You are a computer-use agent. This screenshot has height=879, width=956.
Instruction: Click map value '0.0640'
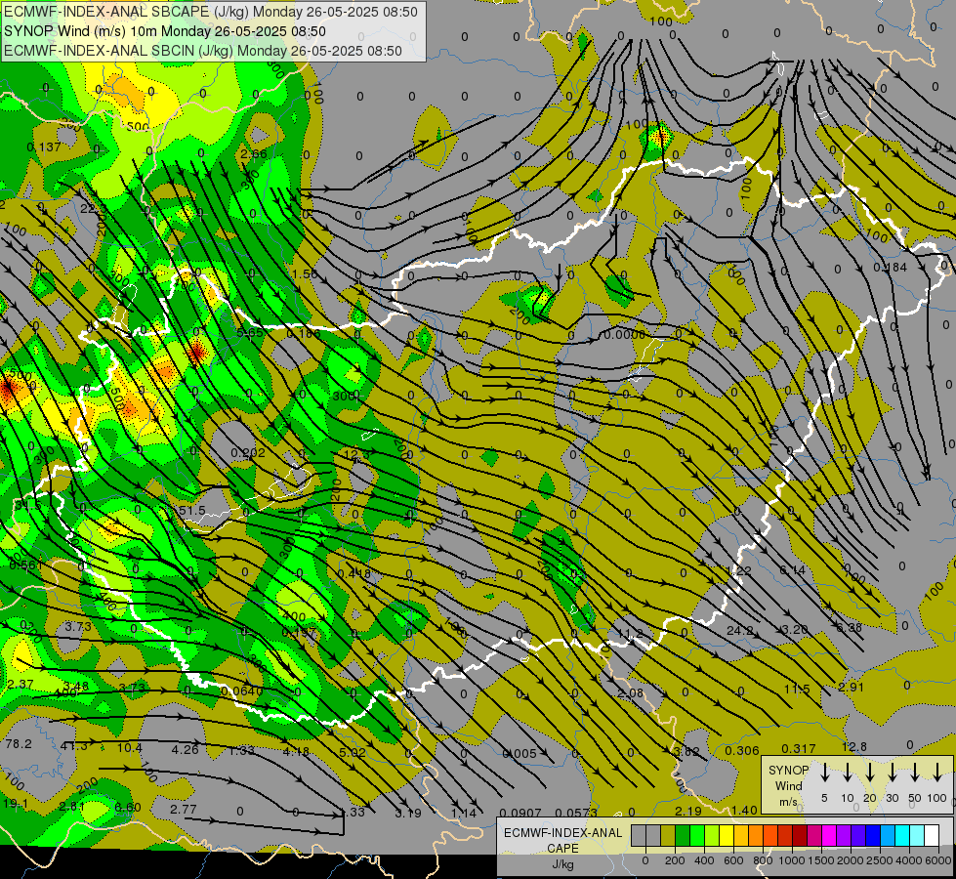coord(241,691)
